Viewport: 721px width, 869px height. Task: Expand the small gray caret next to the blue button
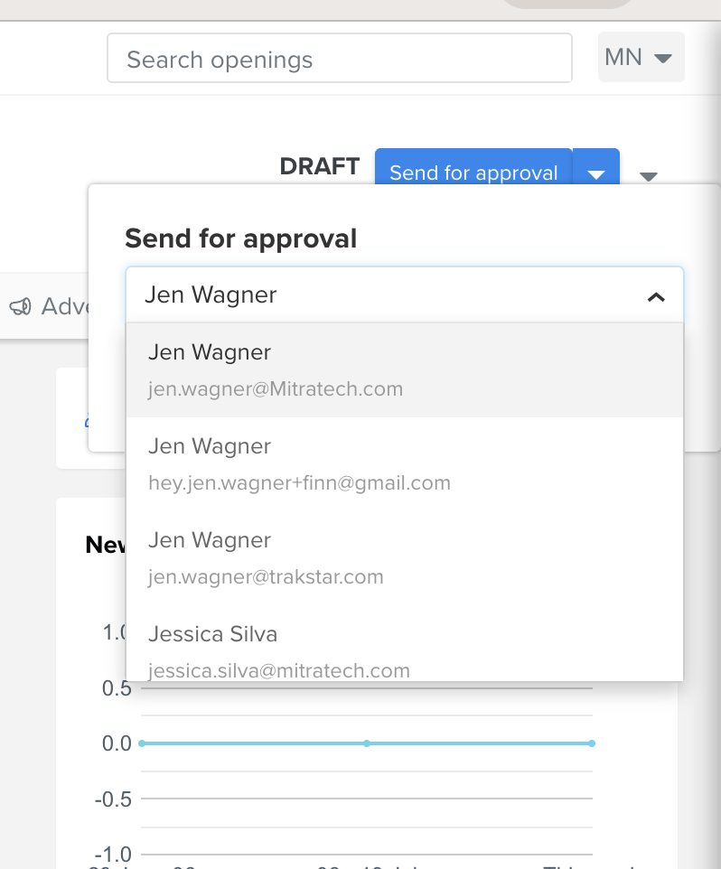point(649,176)
